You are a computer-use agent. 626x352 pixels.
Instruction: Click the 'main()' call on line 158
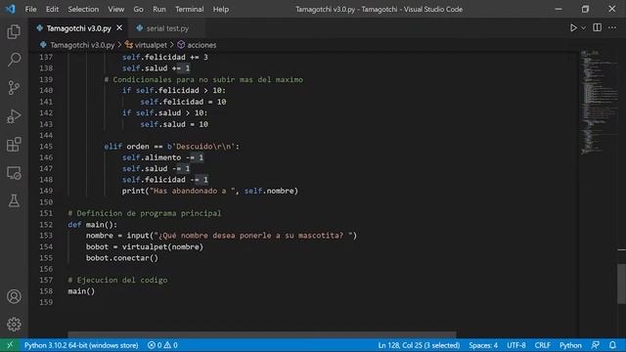(81, 291)
